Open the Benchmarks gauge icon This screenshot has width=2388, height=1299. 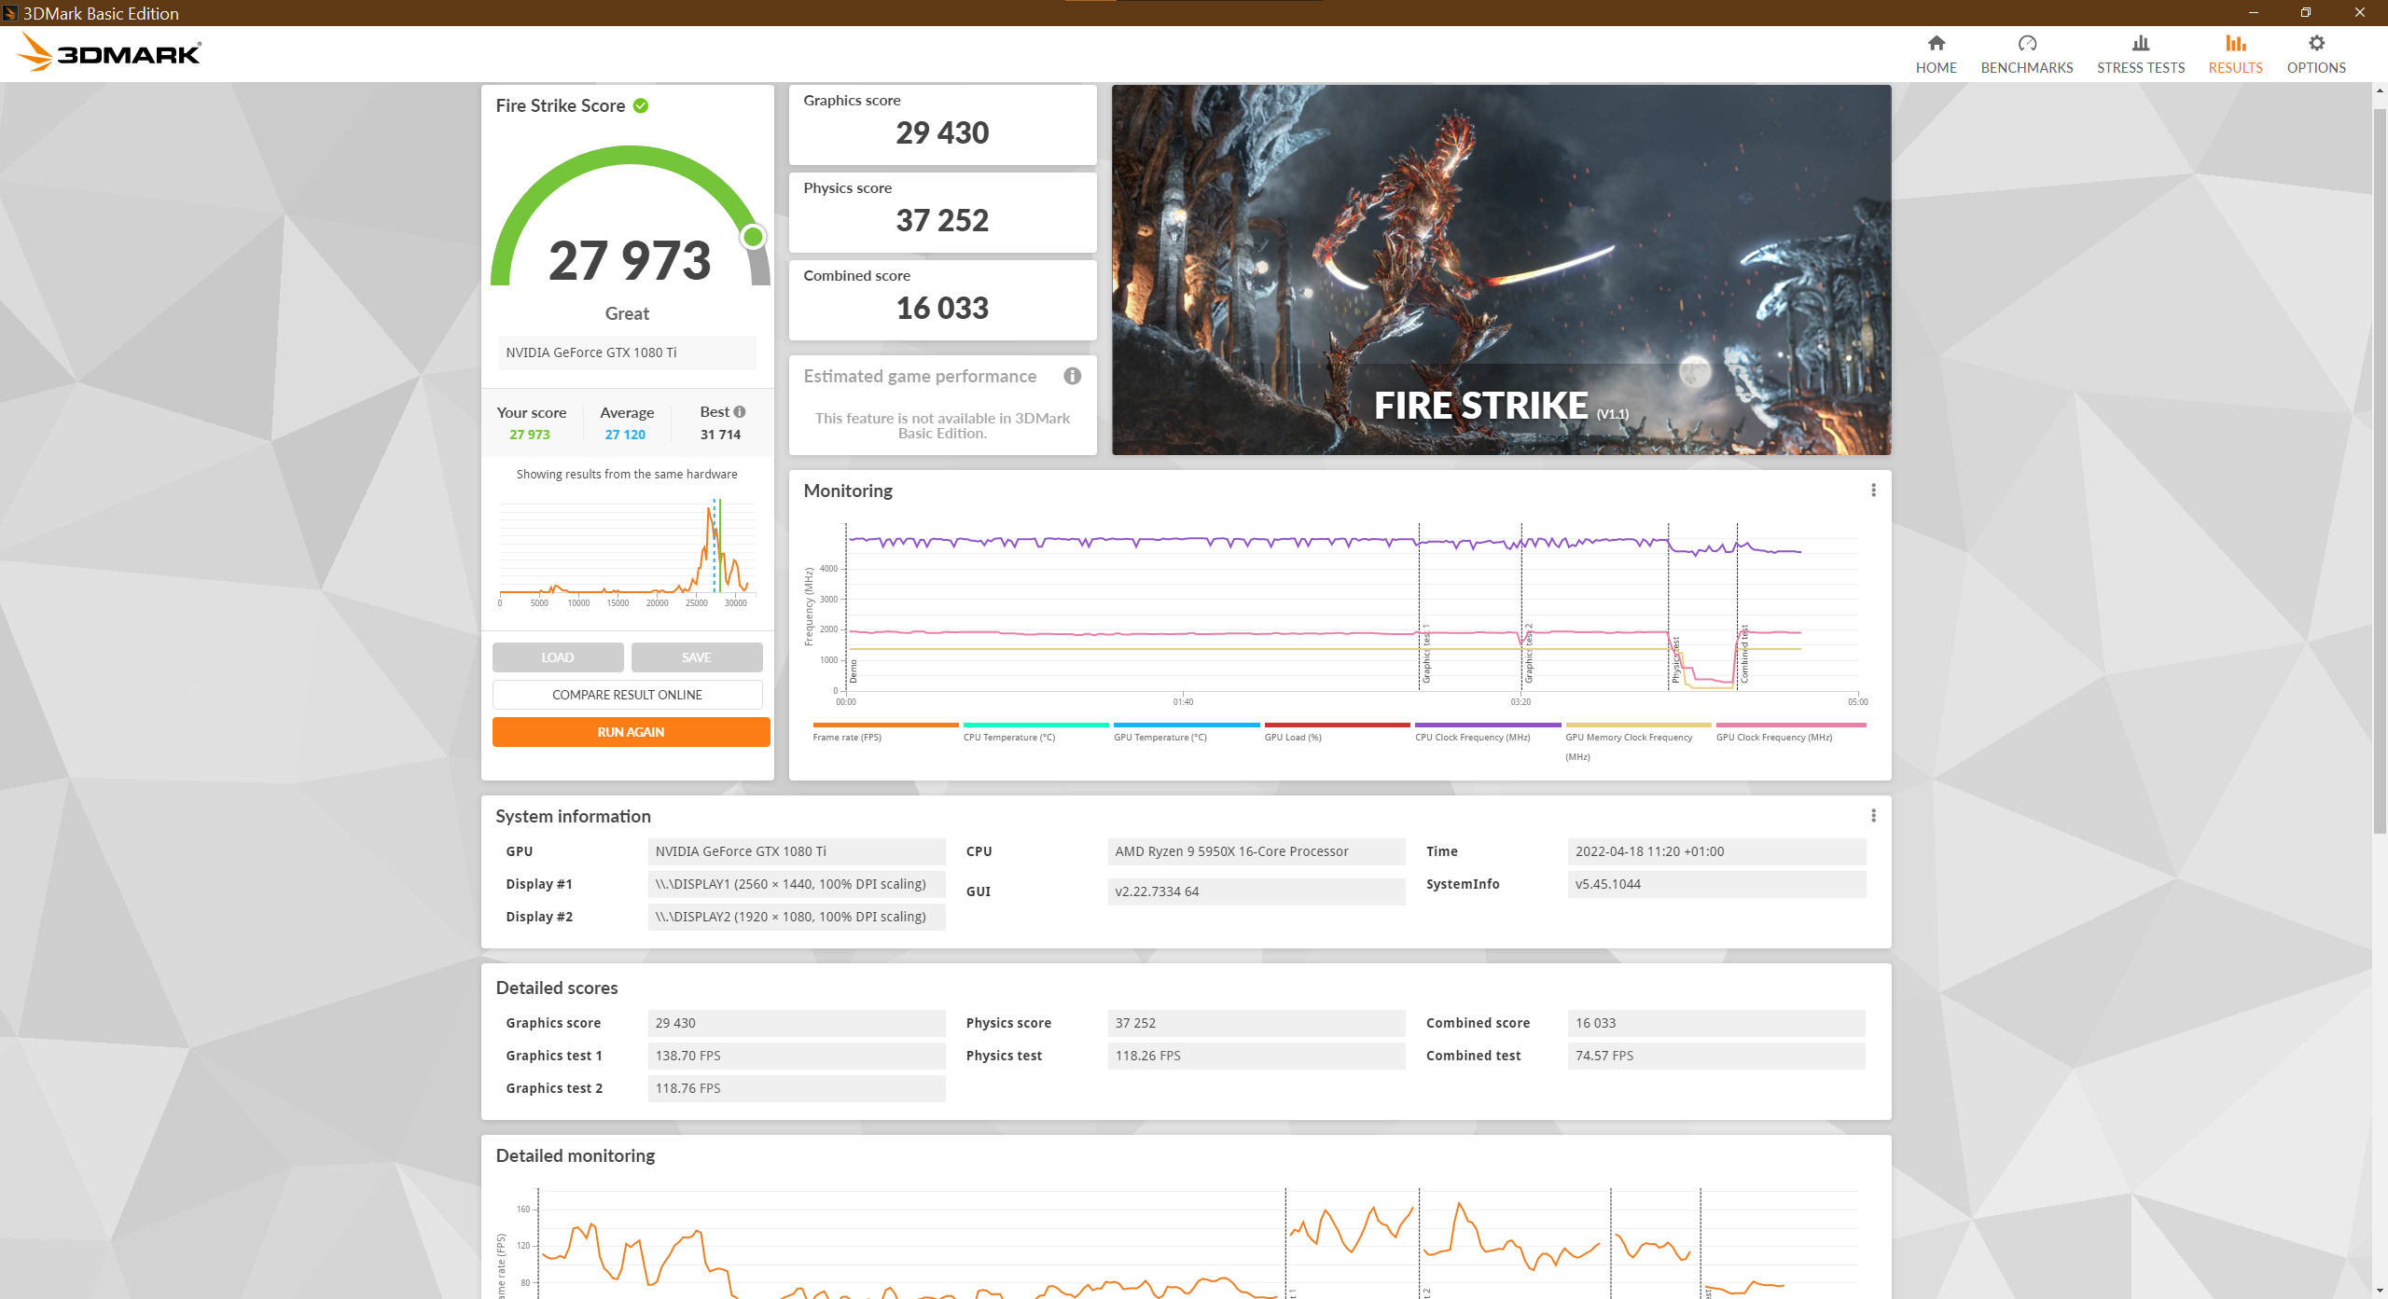point(2027,43)
